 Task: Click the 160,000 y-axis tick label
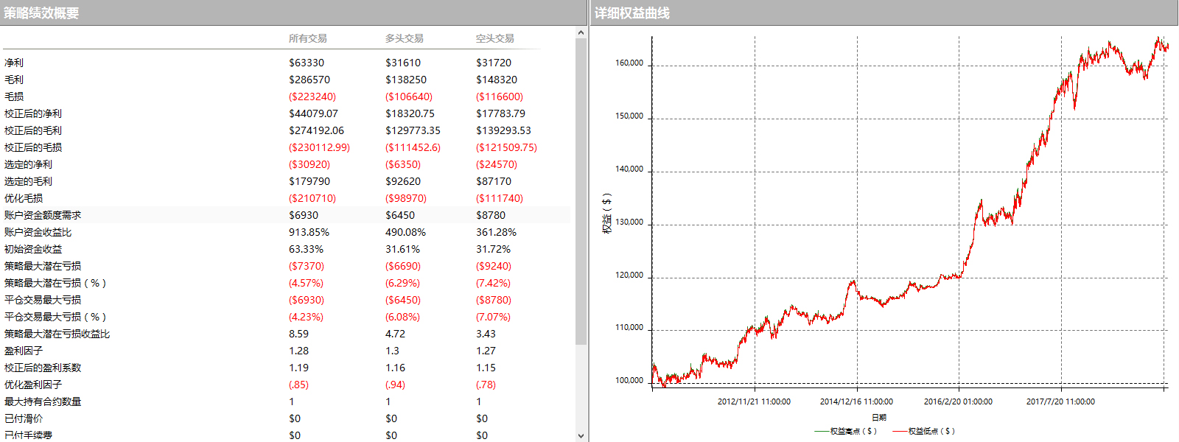point(629,63)
